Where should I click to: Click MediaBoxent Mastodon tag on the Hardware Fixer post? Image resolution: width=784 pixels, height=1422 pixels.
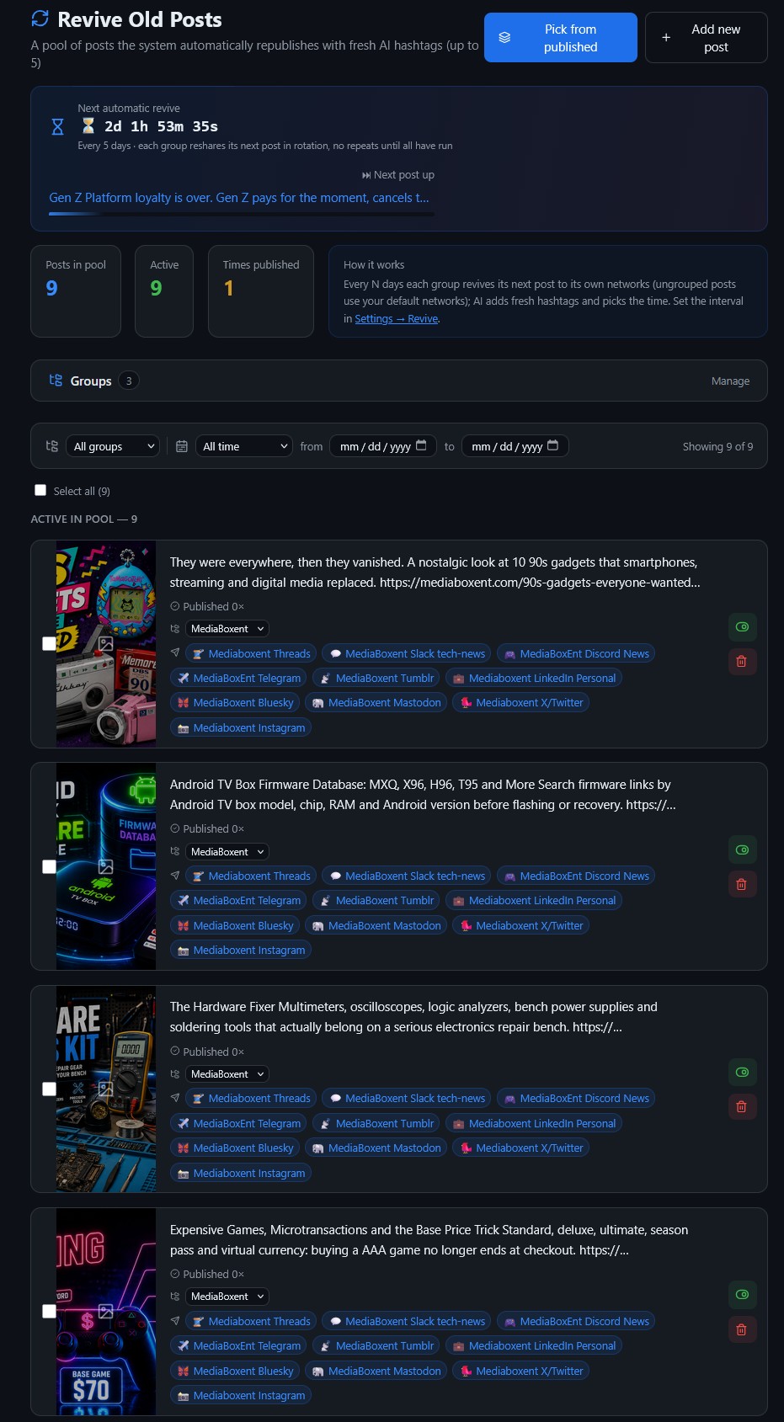tap(376, 1148)
